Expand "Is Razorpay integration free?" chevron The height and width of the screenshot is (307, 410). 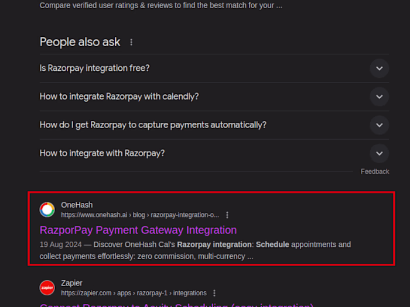tap(379, 68)
